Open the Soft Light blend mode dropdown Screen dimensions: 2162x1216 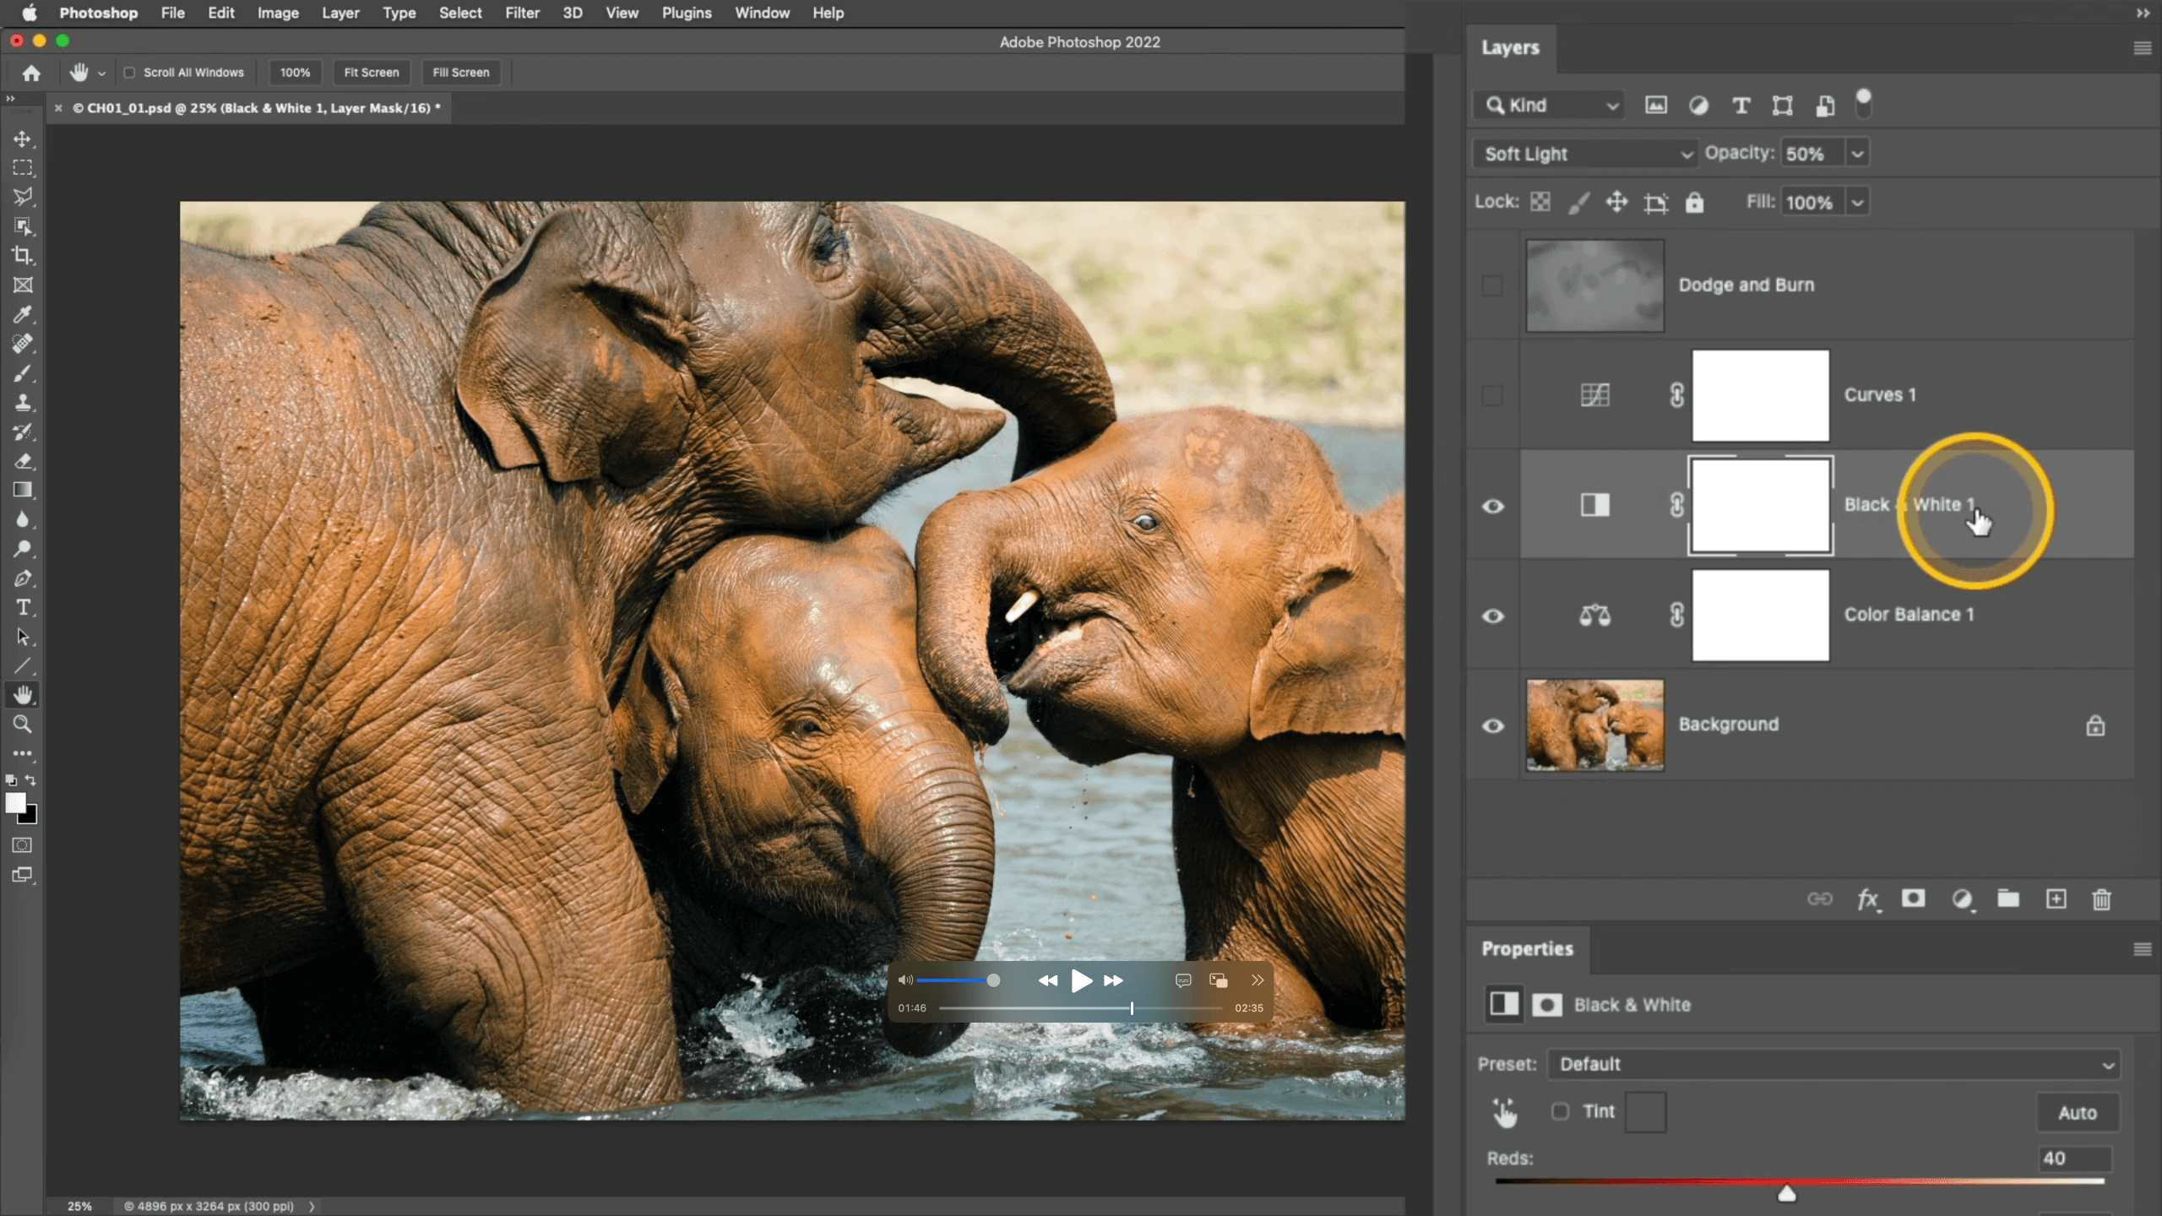pyautogui.click(x=1584, y=154)
